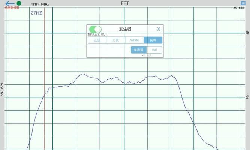250x150 pixels.
Task: Go back with the blue arrow
Action: tap(10, 3)
